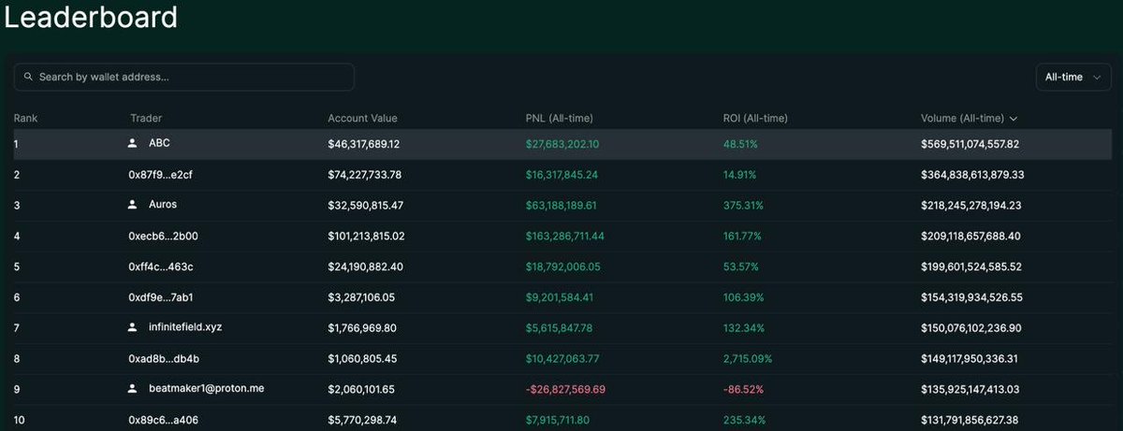Click PNL value $18,792,006.05
The height and width of the screenshot is (431, 1123).
pos(562,266)
